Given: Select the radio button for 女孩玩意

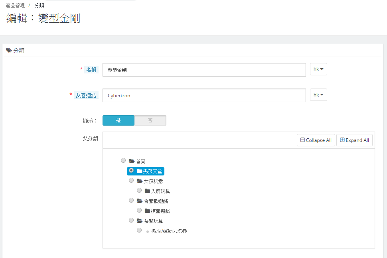Looking at the screenshot, I should [131, 180].
